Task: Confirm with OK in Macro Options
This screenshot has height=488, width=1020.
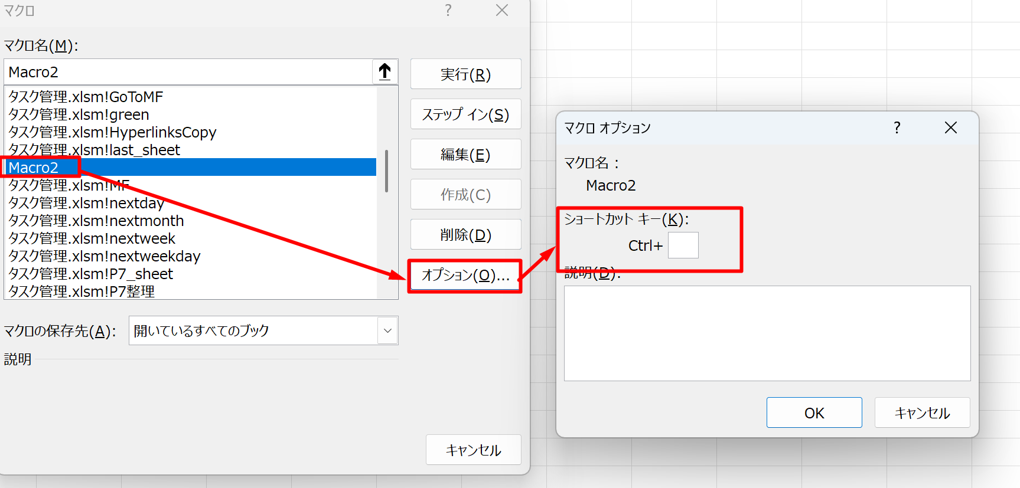Action: pyautogui.click(x=814, y=412)
